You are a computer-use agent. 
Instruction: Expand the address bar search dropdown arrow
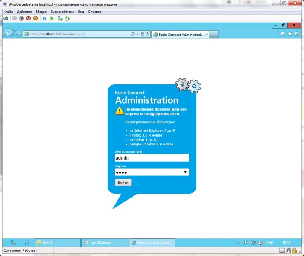pos(137,34)
